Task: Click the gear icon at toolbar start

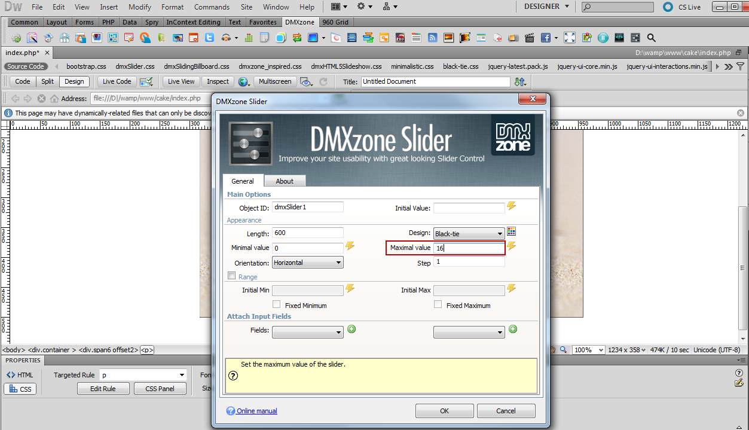Action: (x=16, y=37)
